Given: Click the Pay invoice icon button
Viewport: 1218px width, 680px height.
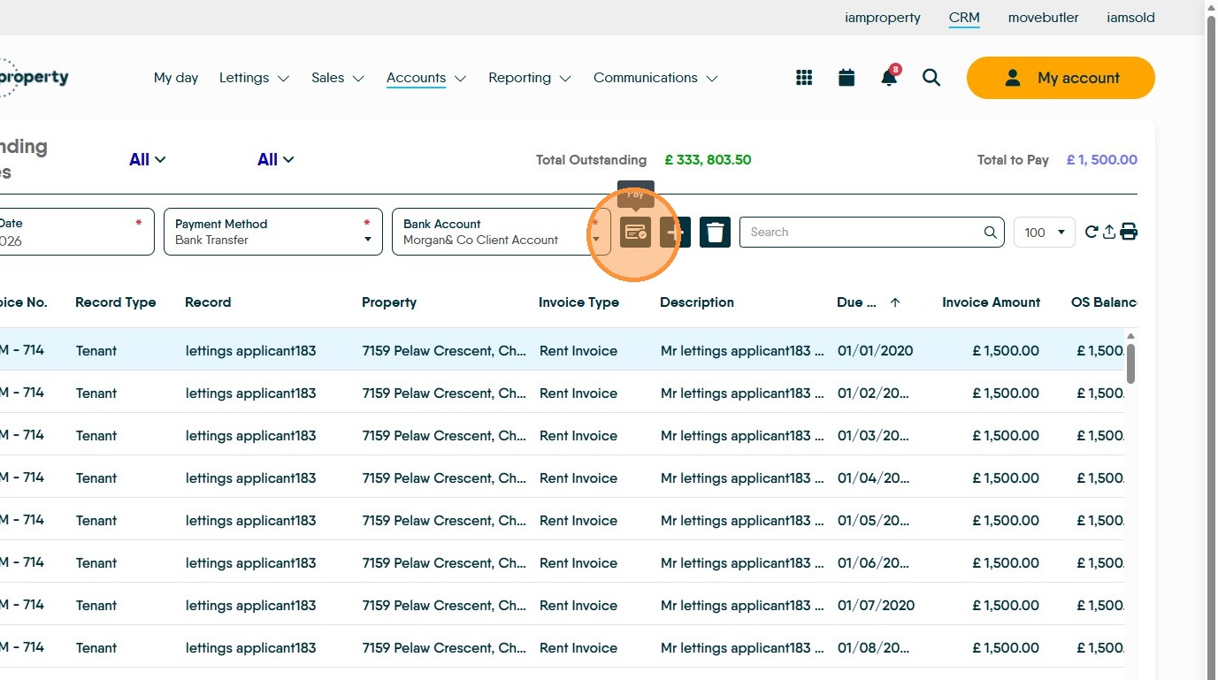Looking at the screenshot, I should [x=635, y=233].
